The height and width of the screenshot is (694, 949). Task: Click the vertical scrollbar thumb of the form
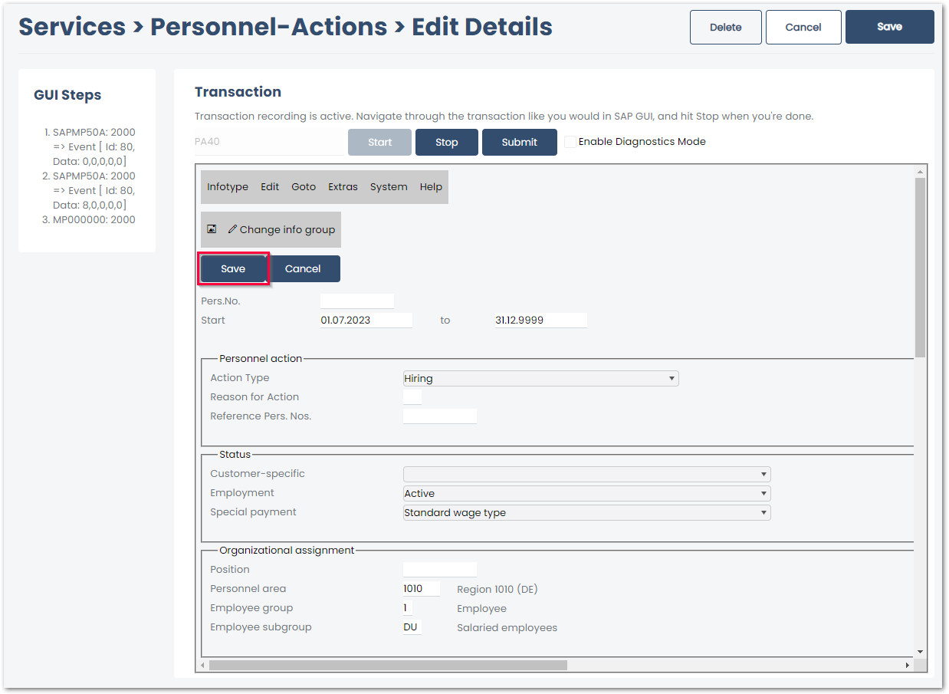[921, 267]
